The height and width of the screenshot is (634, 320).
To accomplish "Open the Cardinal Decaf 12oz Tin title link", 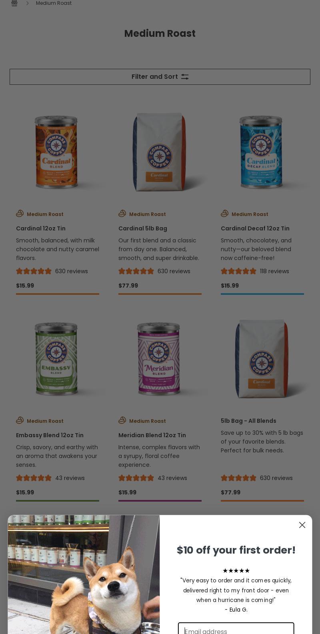I will coord(255,228).
